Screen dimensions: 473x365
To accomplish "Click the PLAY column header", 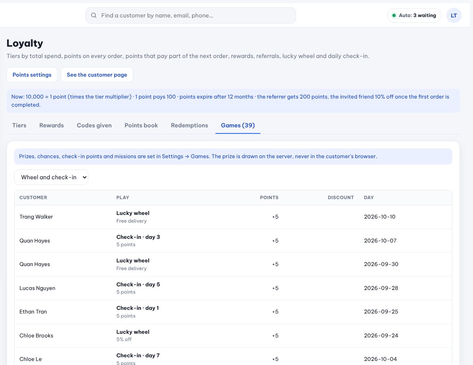I will [123, 198].
